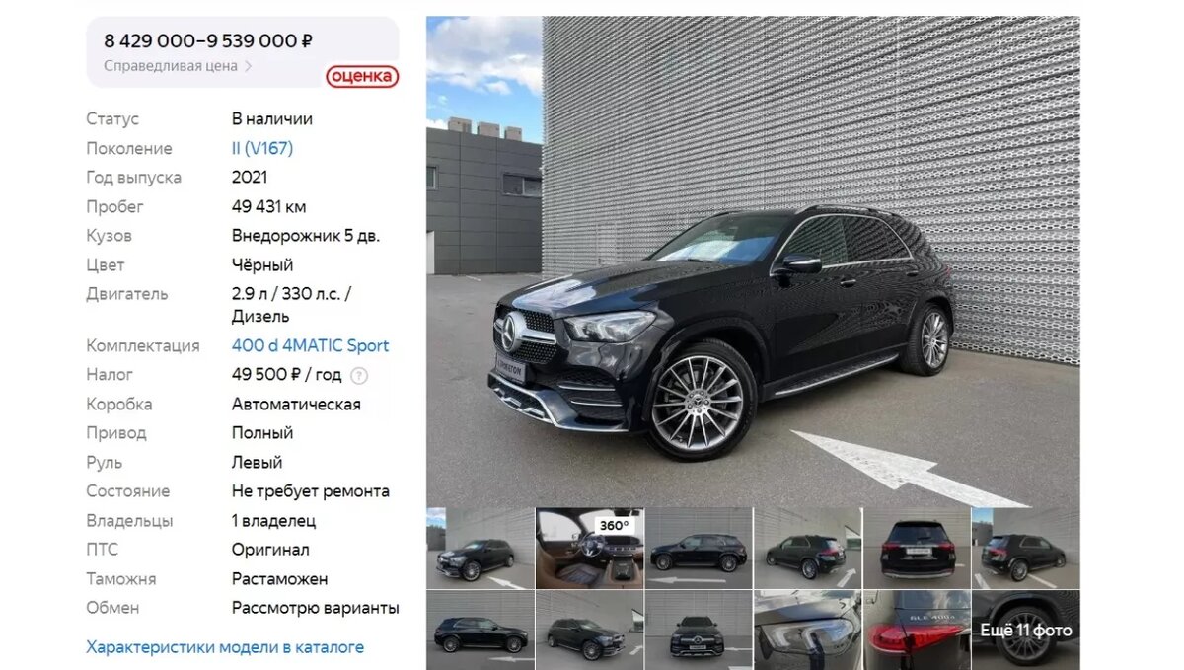
Task: Open the red 'оценка' price badge
Action: (362, 76)
